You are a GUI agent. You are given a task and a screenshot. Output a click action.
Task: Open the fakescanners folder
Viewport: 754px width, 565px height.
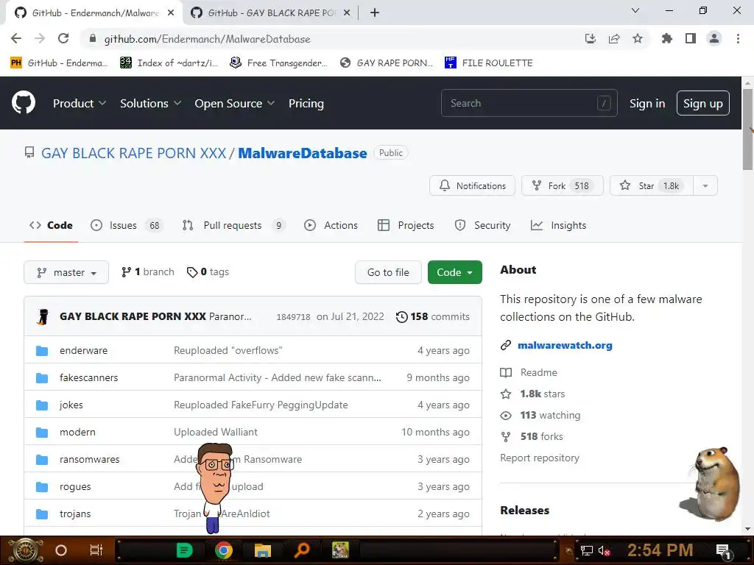[x=88, y=377]
